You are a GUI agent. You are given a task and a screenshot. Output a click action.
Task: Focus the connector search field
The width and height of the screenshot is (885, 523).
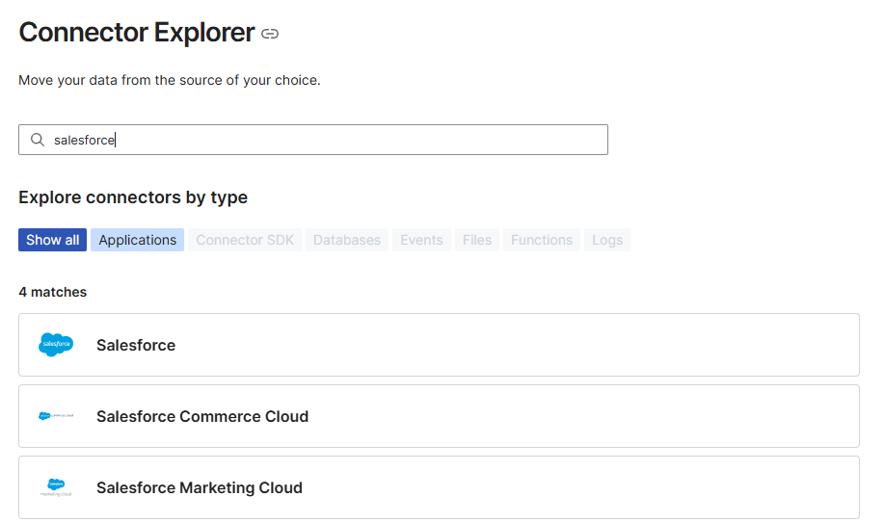[x=328, y=140]
